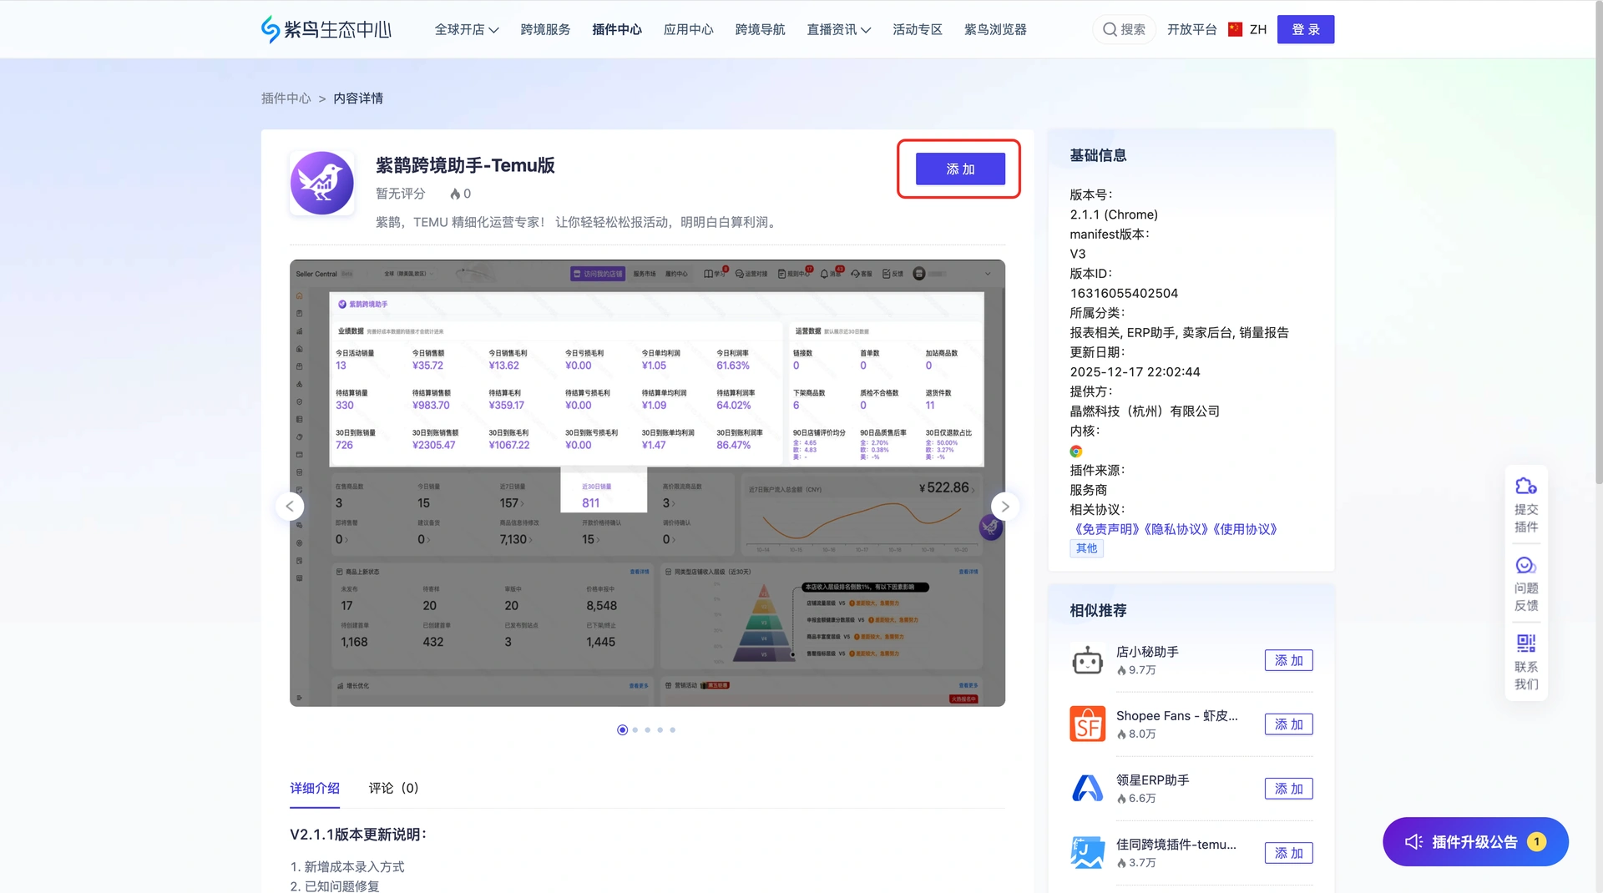Click the 领星ERP助手 logo icon
The height and width of the screenshot is (893, 1603).
coord(1087,788)
